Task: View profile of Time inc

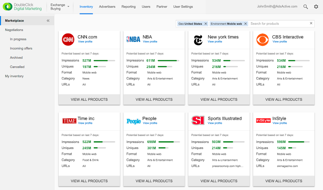Action: [85, 123]
